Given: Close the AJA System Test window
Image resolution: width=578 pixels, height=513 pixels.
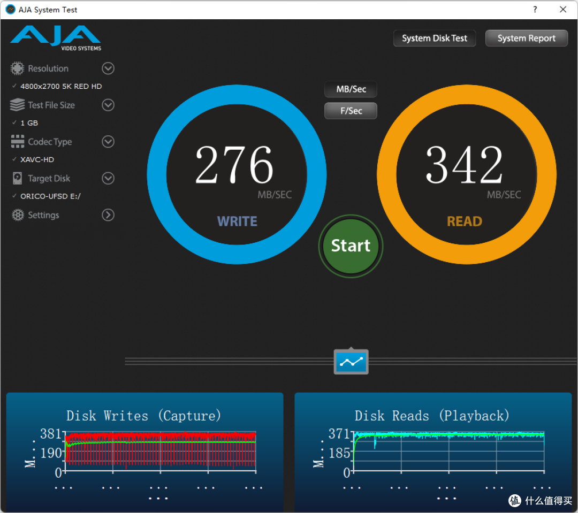Looking at the screenshot, I should click(x=563, y=10).
